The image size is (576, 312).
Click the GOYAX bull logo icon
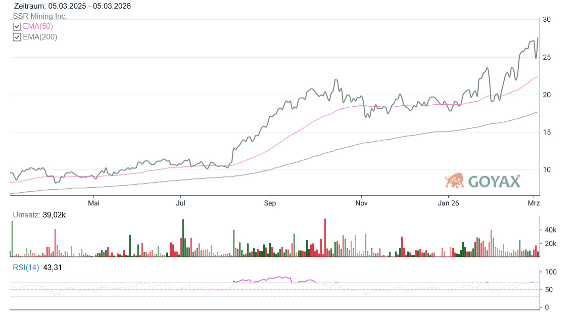[454, 181]
